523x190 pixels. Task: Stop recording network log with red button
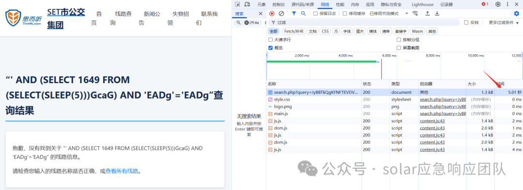click(272, 14)
